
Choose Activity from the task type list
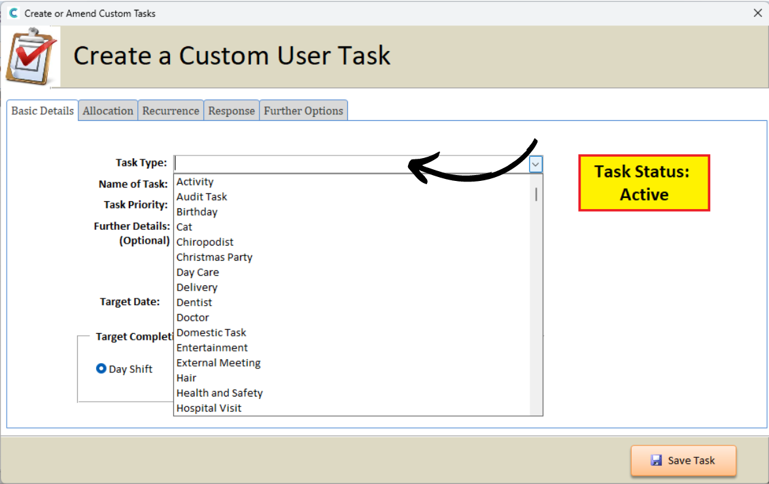pos(195,182)
